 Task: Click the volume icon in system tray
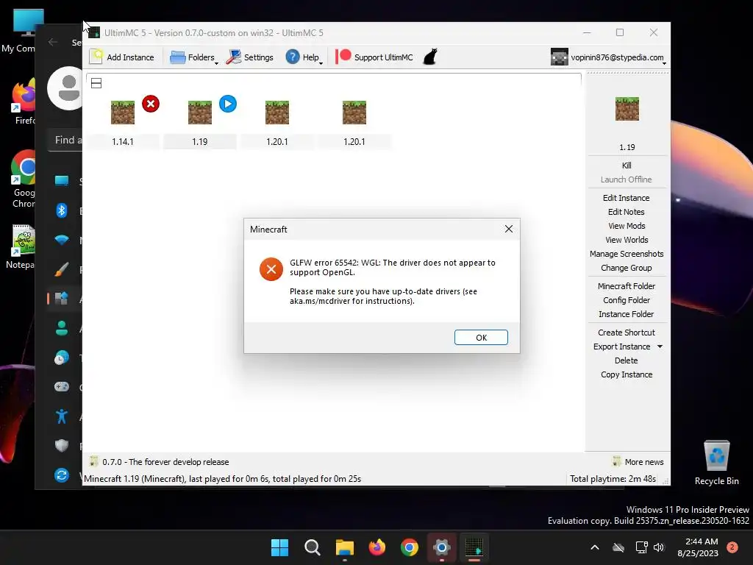(x=658, y=547)
